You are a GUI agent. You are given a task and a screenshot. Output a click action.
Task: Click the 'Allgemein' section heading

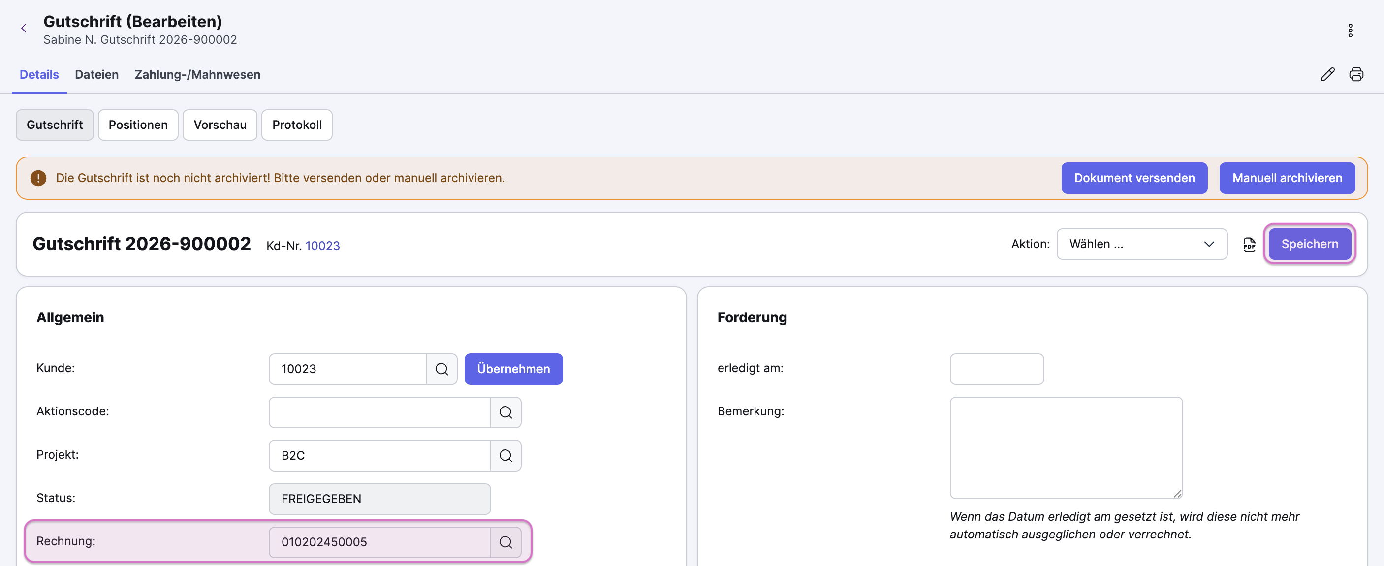(70, 317)
